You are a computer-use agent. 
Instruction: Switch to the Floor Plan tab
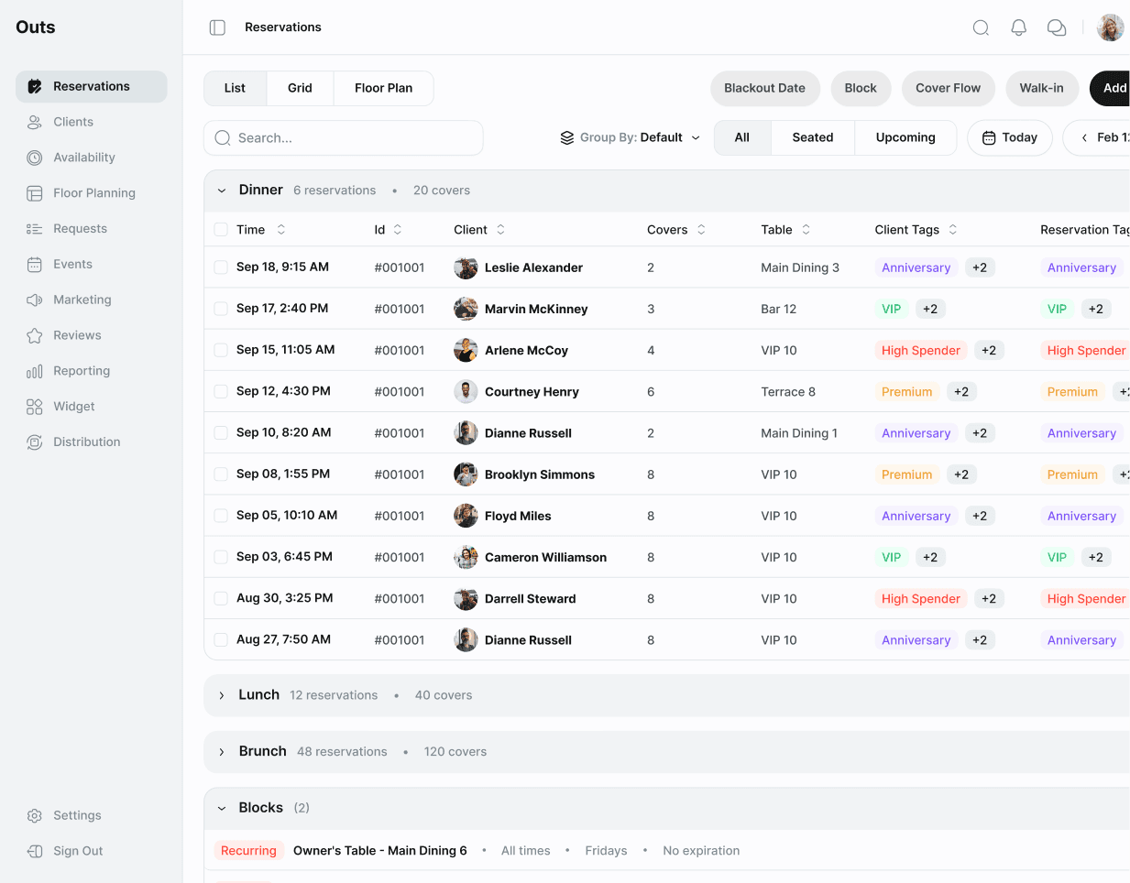pos(383,88)
